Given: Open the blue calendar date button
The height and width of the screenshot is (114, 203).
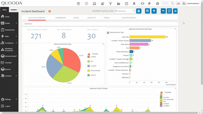Looking at the screenshot, I should click(x=147, y=11).
